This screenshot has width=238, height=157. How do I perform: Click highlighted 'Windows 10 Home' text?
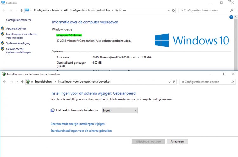pos(69,35)
